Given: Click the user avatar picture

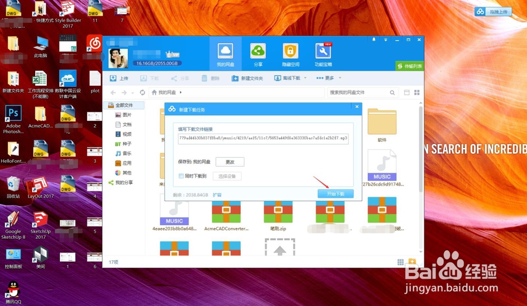Looking at the screenshot, I should coord(118,58).
